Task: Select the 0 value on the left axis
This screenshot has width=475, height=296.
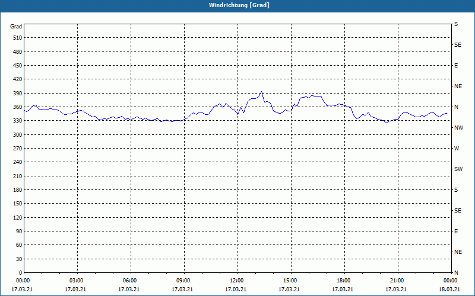Action: [21, 273]
